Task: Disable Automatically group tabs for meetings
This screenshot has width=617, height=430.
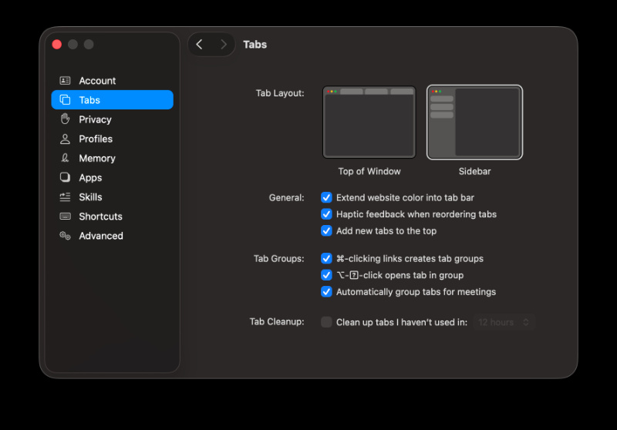Action: coord(326,291)
